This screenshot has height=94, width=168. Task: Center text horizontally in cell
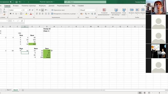pyautogui.click(x=40, y=14)
